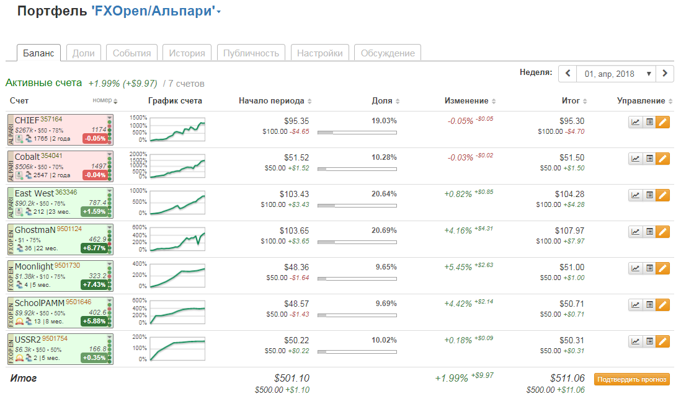Switch to the История tab
681x399 pixels.
tap(187, 53)
